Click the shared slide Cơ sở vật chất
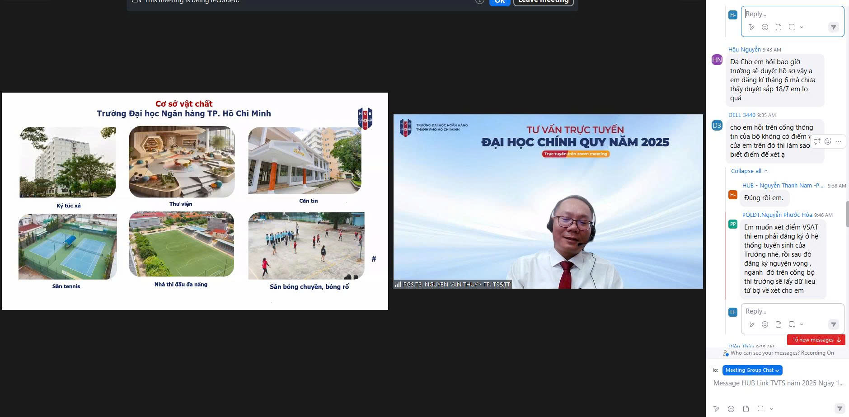 pos(195,201)
